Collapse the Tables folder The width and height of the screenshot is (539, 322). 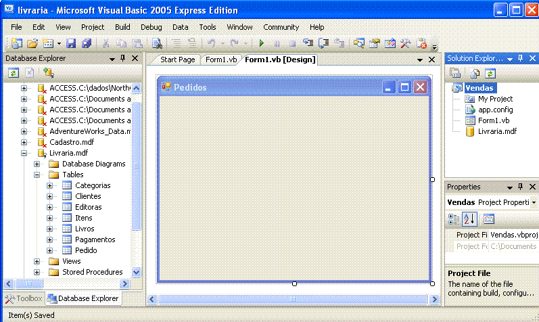pos(37,175)
